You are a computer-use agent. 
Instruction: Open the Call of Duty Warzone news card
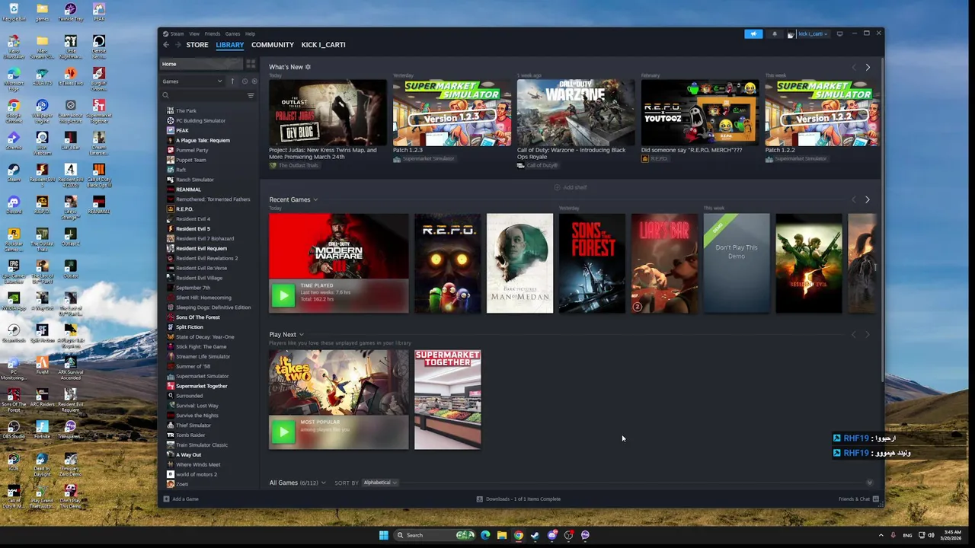[576, 112]
